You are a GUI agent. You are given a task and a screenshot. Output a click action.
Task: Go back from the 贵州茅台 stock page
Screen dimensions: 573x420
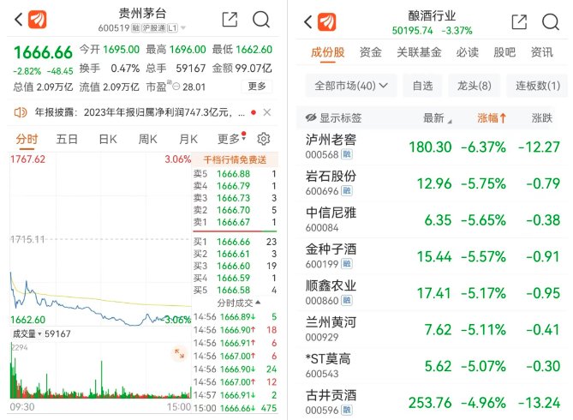pyautogui.click(x=18, y=20)
